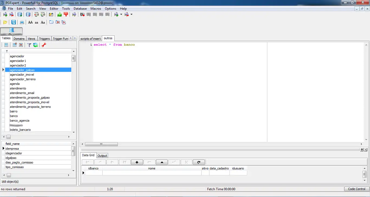Click the connect to database plug icon with green plus
This screenshot has height=197, width=370.
pyautogui.click(x=5, y=14)
